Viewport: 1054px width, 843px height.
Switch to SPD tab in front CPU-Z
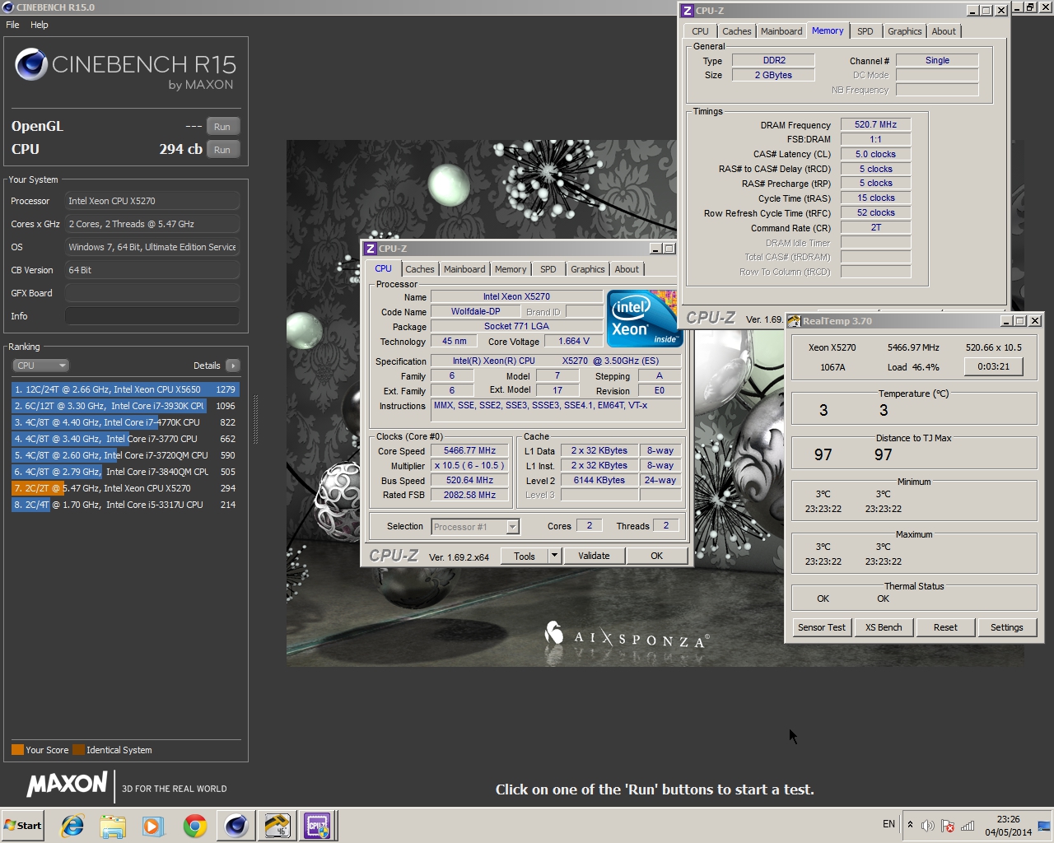pyautogui.click(x=548, y=269)
